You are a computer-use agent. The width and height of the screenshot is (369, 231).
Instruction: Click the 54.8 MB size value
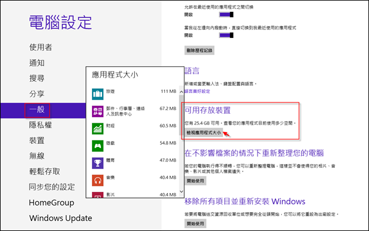(x=168, y=143)
